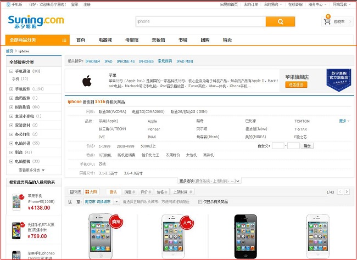Sort by listing time 上架时间

(182, 192)
